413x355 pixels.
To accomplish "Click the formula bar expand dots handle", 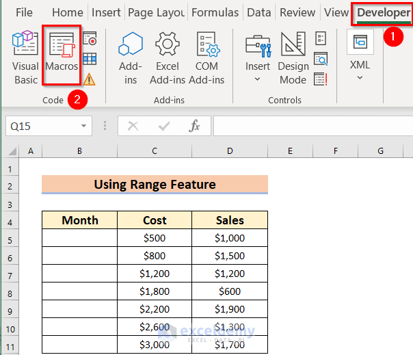I will [105, 126].
